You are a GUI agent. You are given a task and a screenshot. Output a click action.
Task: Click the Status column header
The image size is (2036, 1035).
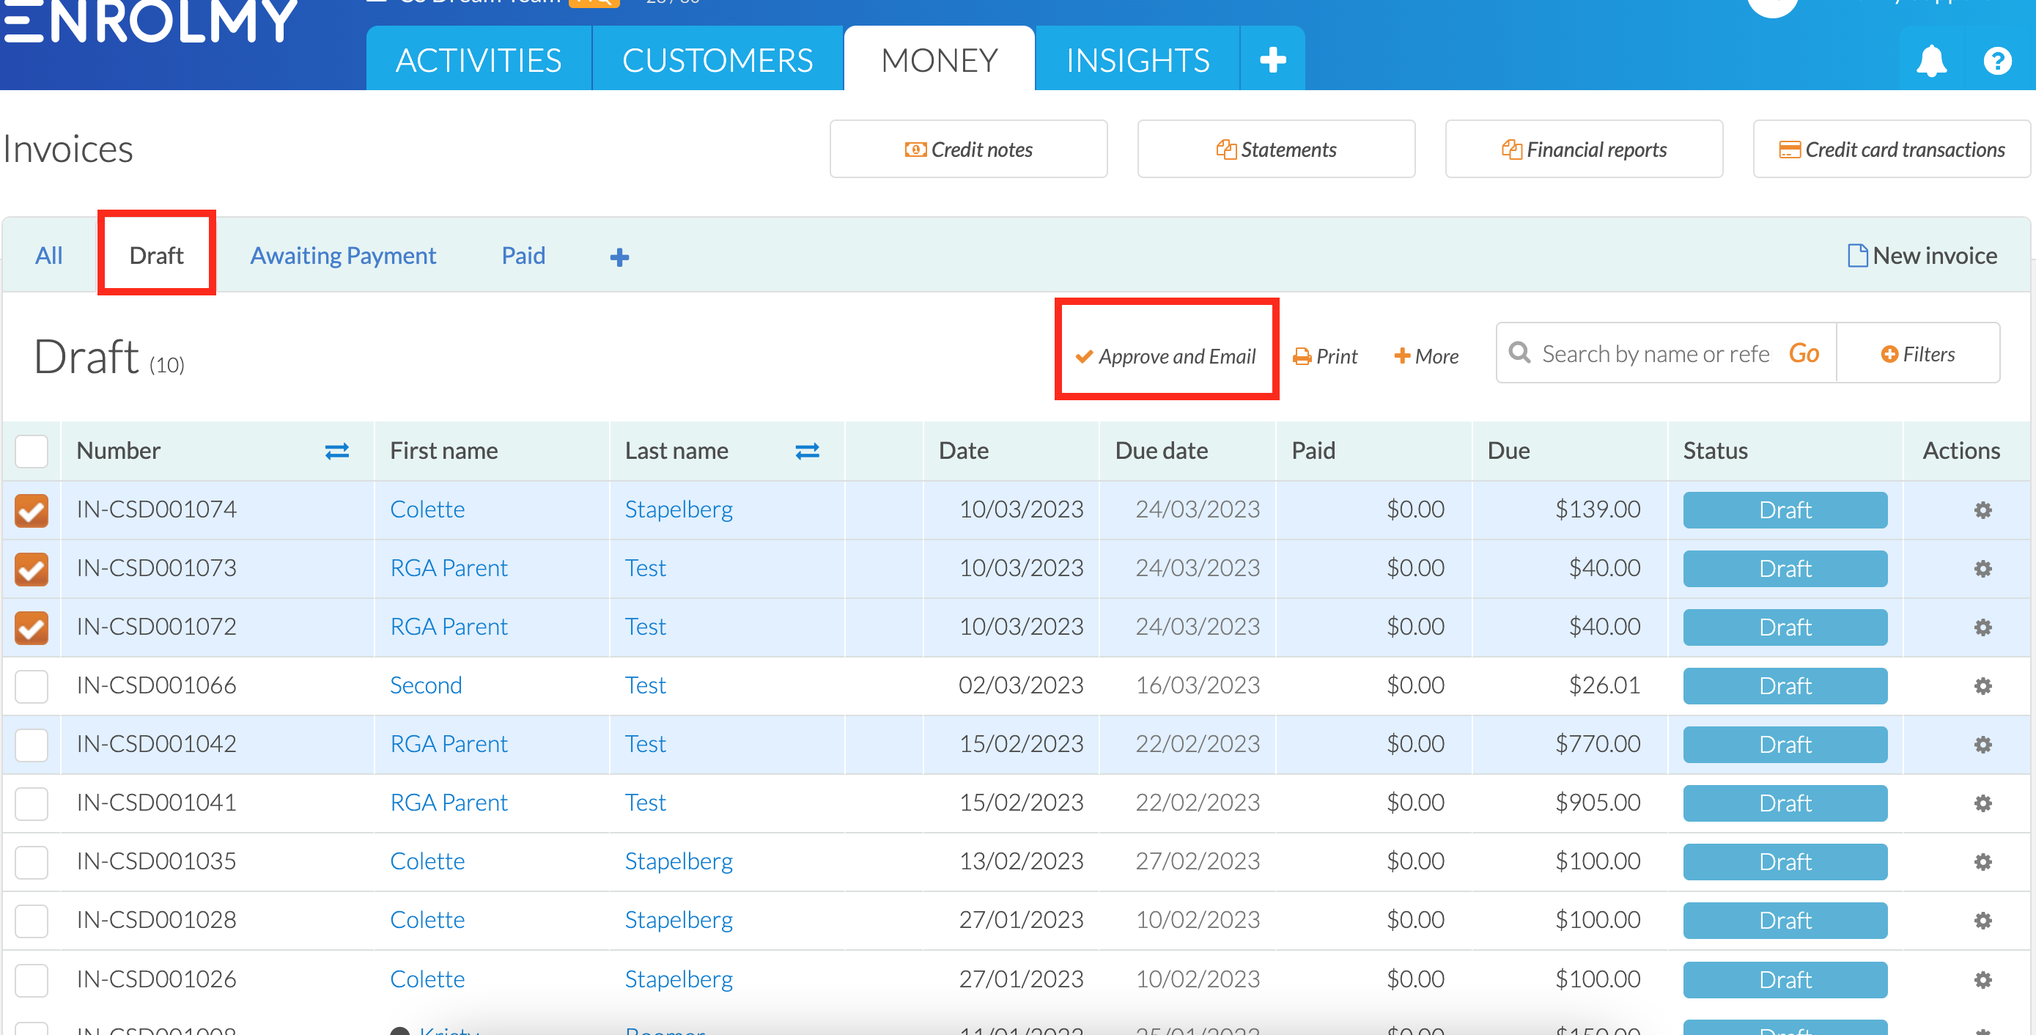point(1715,451)
